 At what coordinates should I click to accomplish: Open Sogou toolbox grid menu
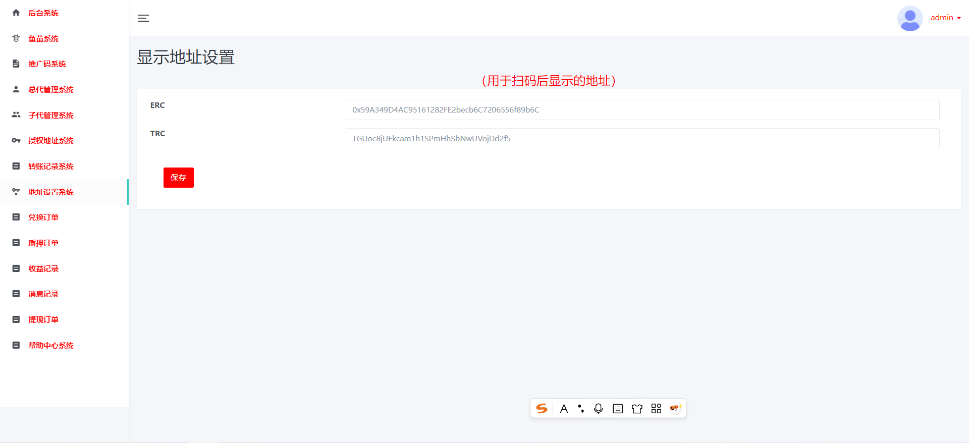[x=656, y=409]
